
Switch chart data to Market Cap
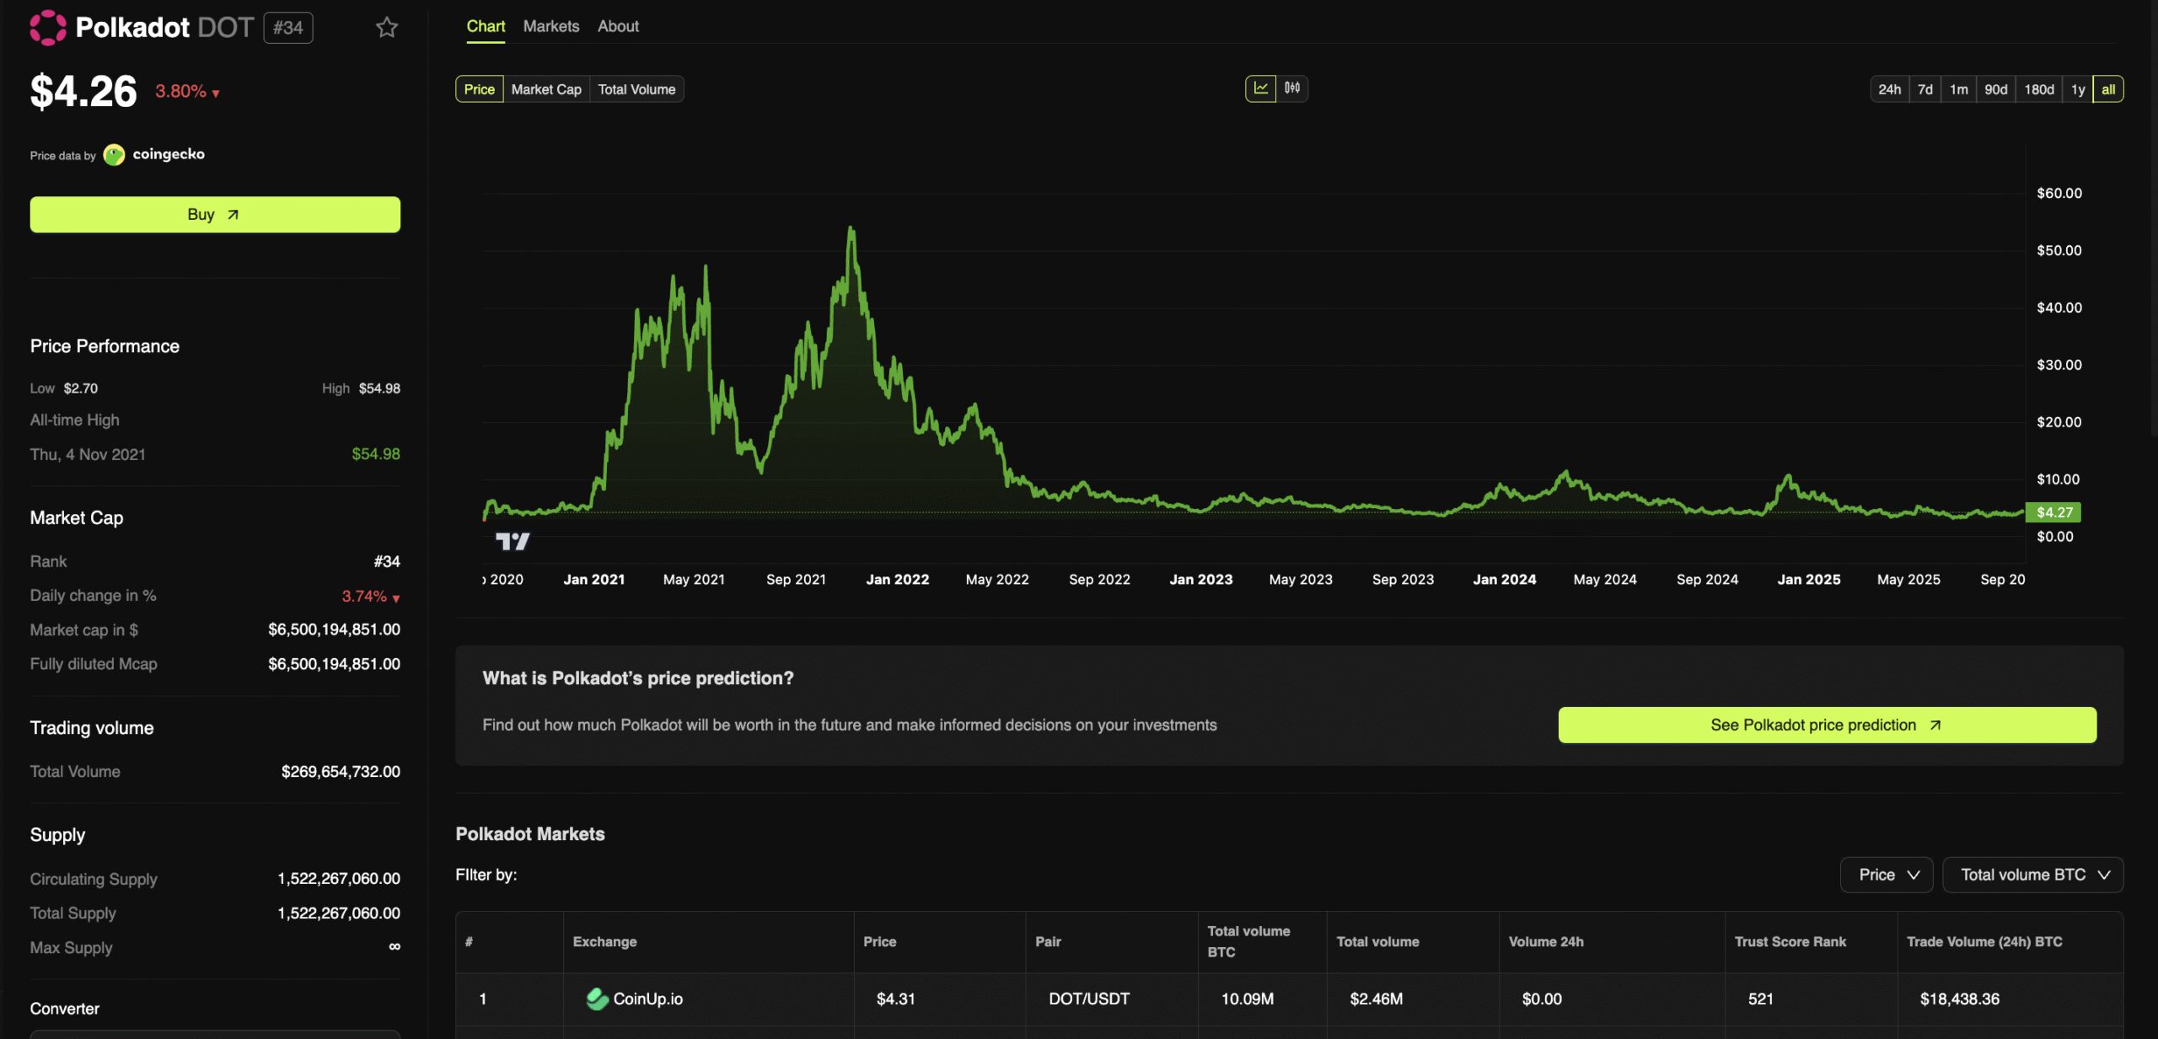coord(545,88)
